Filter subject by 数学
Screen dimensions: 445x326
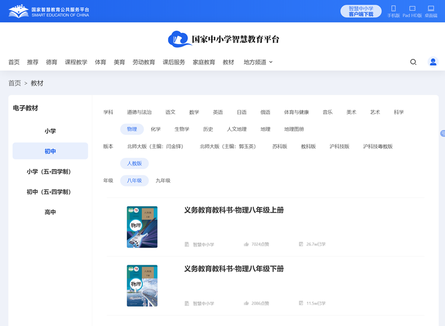click(x=194, y=112)
